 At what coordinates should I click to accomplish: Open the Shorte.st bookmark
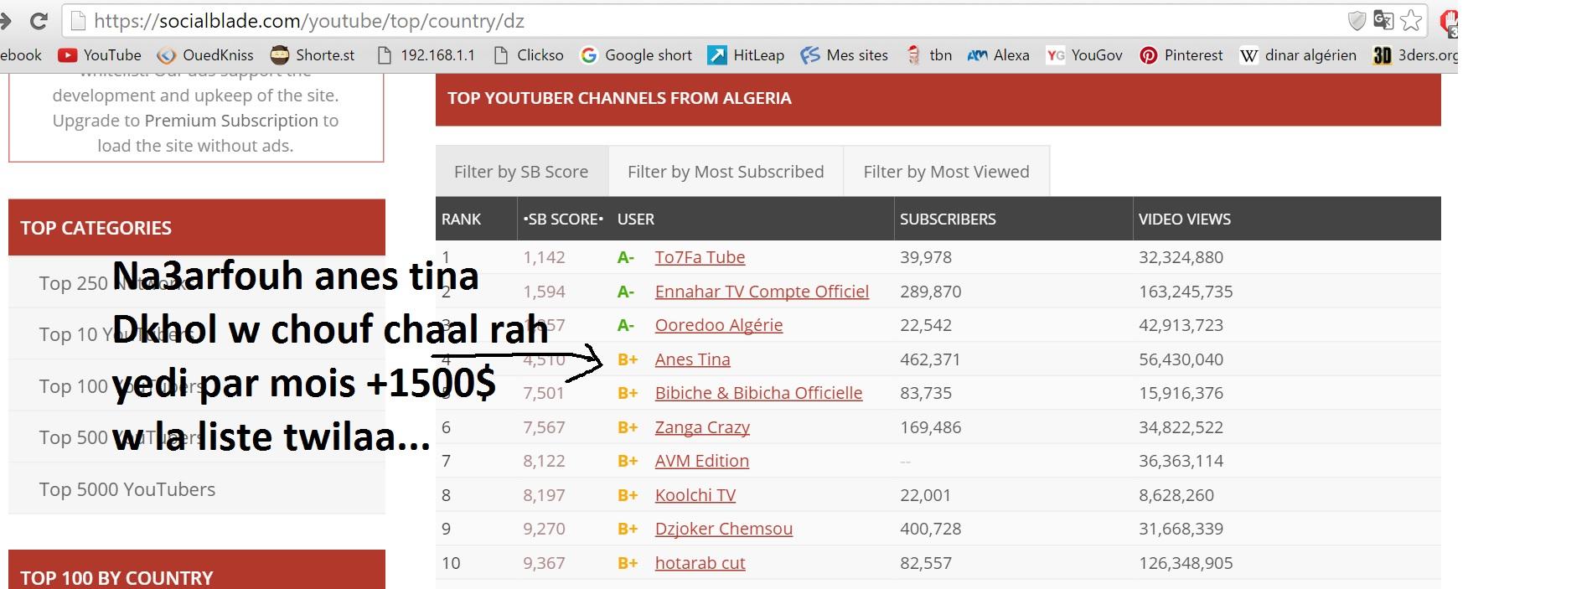tap(313, 55)
